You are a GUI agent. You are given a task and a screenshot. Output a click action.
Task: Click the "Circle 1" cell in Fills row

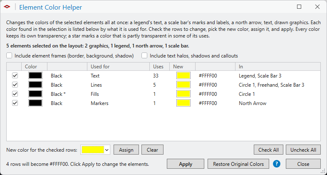point(247,94)
